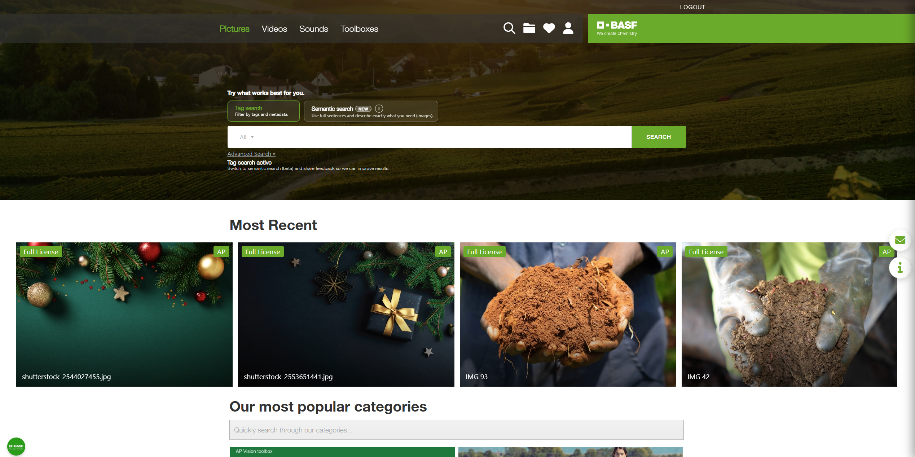This screenshot has width=915, height=457.
Task: Click the magnifying glass search icon
Action: 509,28
